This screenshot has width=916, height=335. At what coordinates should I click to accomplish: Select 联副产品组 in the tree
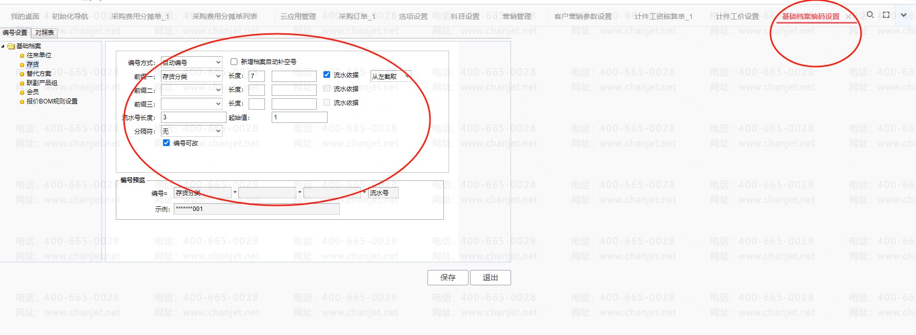(42, 83)
